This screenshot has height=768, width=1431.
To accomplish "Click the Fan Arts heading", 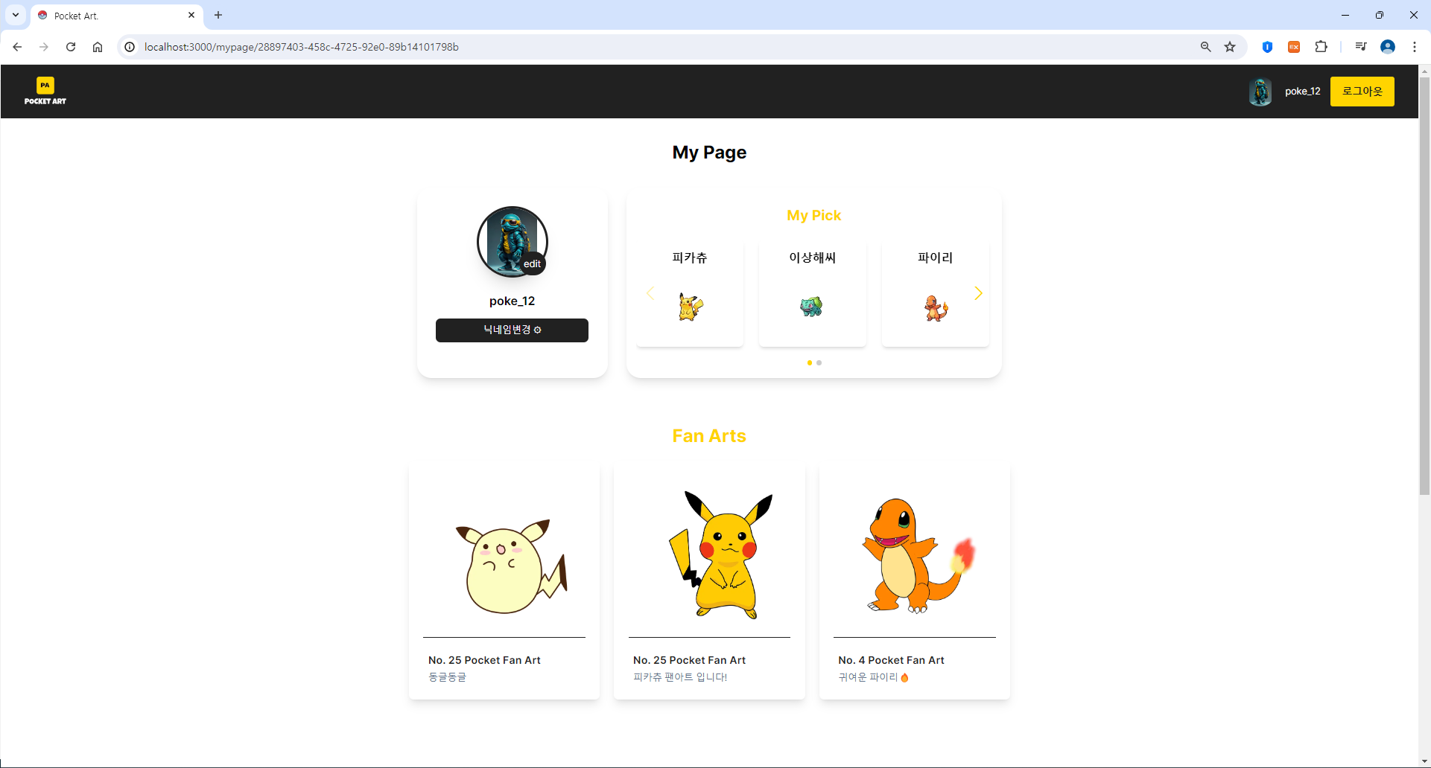I will pos(709,436).
